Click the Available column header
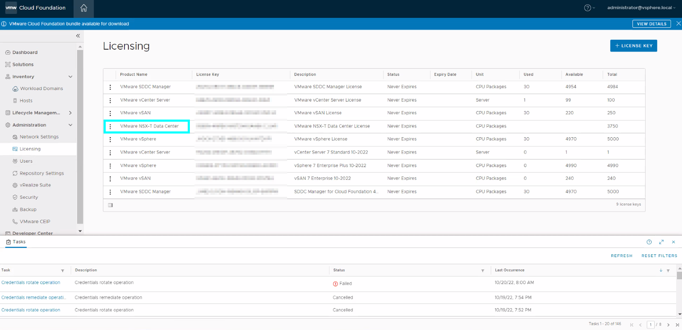This screenshot has width=682, height=330. click(574, 74)
